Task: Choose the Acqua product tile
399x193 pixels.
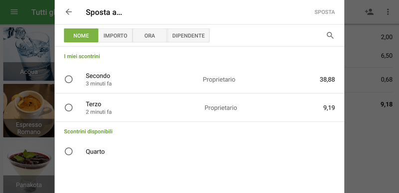Action: tap(29, 54)
